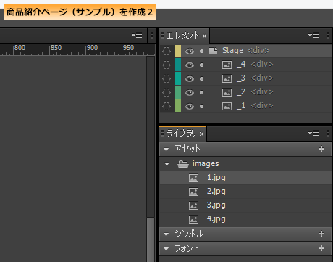The image size is (333, 262).
Task: Click the stage vertical scrollbar thumb
Action: click(x=151, y=240)
